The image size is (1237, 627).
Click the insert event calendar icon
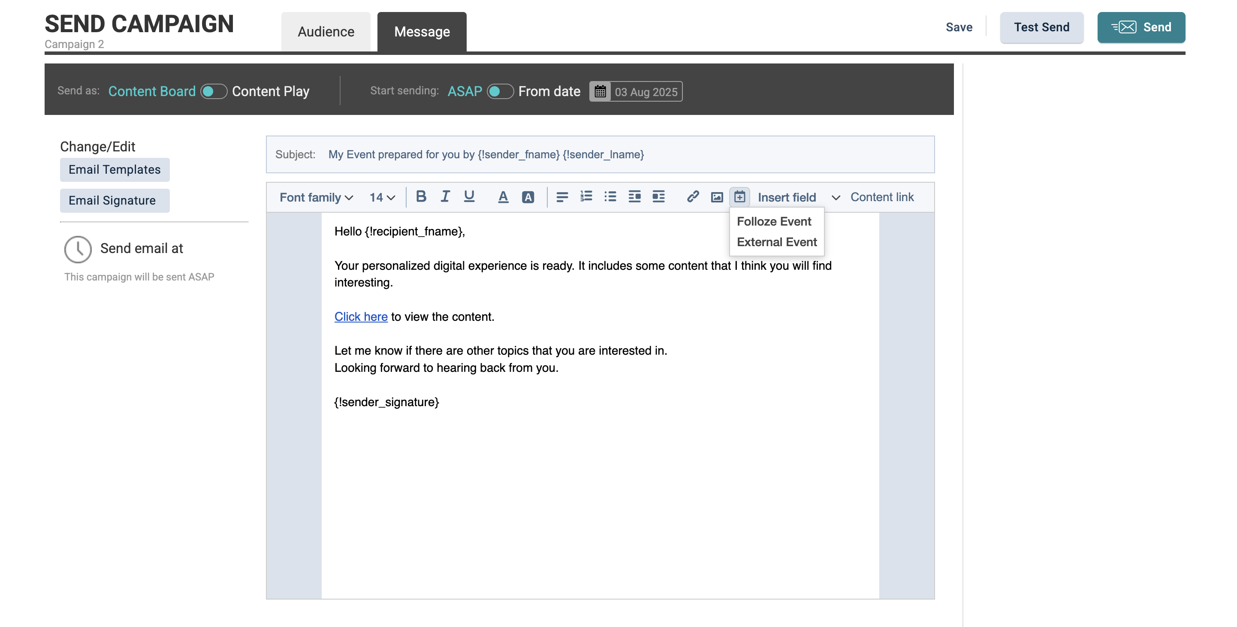pyautogui.click(x=739, y=196)
